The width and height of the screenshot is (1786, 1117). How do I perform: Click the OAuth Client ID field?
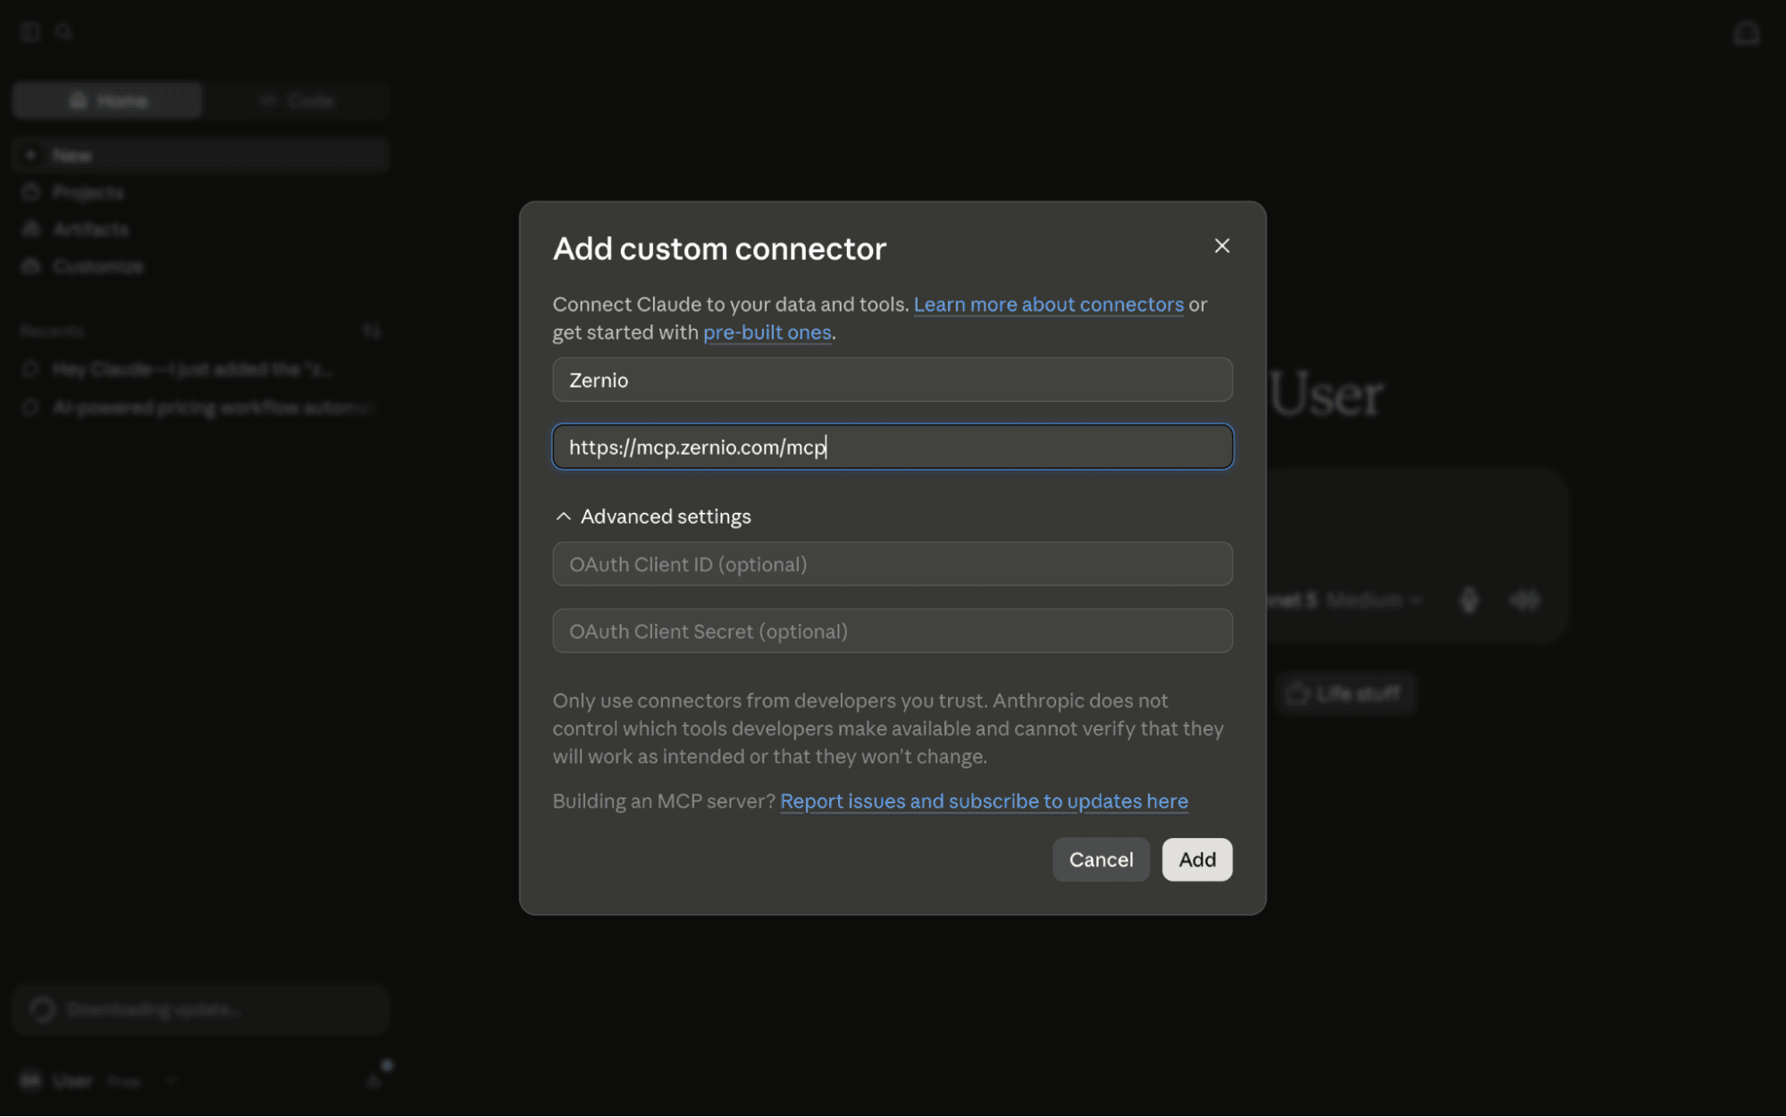pos(893,564)
